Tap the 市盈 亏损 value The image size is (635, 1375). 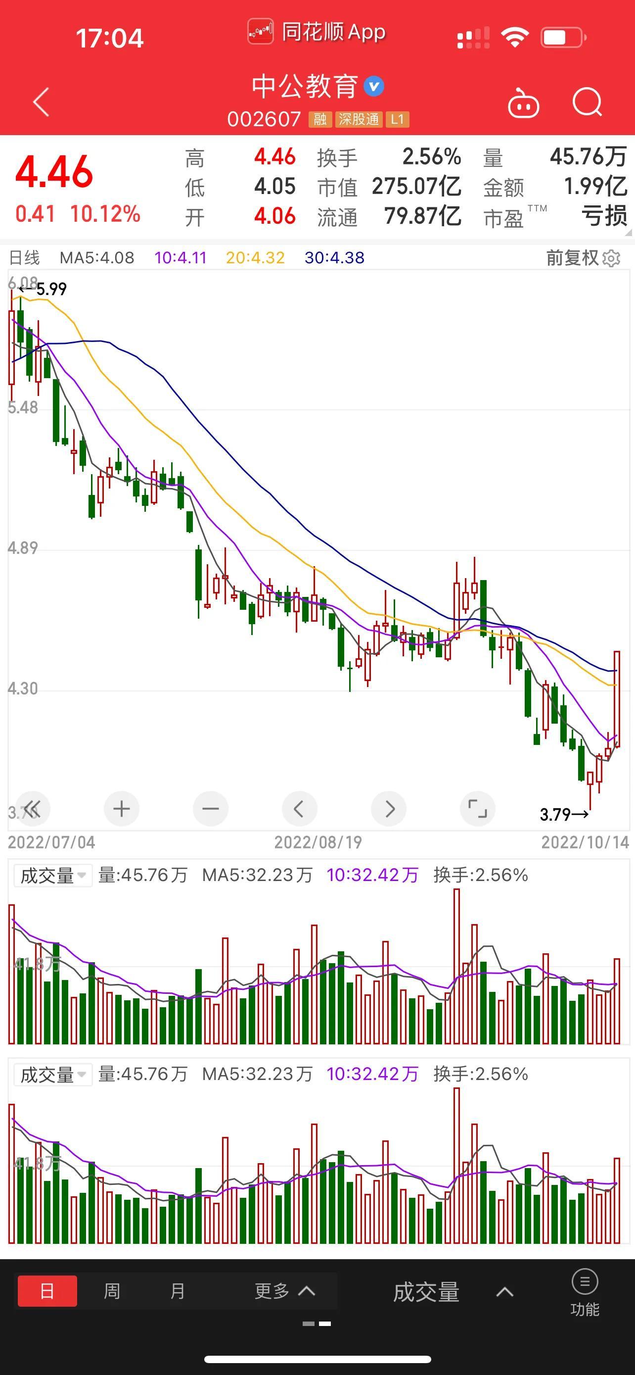click(604, 216)
